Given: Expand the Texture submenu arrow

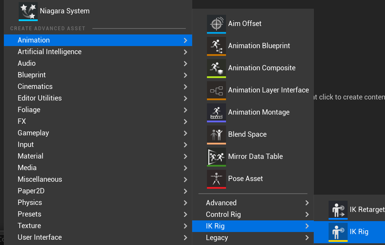Looking at the screenshot, I should [x=185, y=226].
